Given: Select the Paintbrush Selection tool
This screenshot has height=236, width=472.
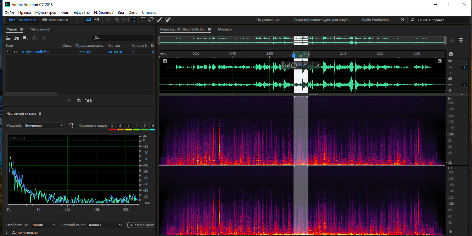Looking at the screenshot, I should tap(159, 19).
